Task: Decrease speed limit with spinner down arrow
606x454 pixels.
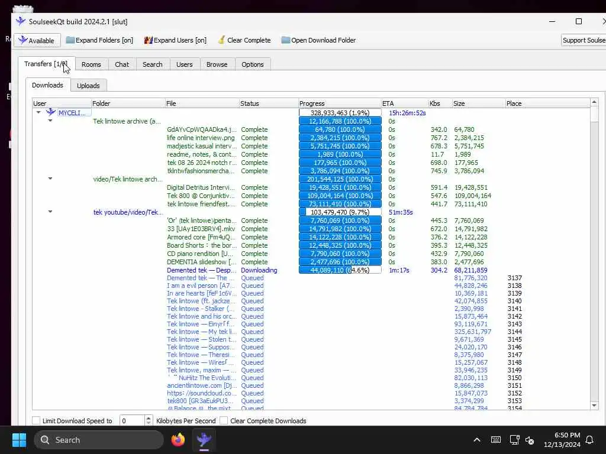Action: (149, 423)
